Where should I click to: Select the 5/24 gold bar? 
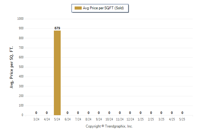coord(57,73)
